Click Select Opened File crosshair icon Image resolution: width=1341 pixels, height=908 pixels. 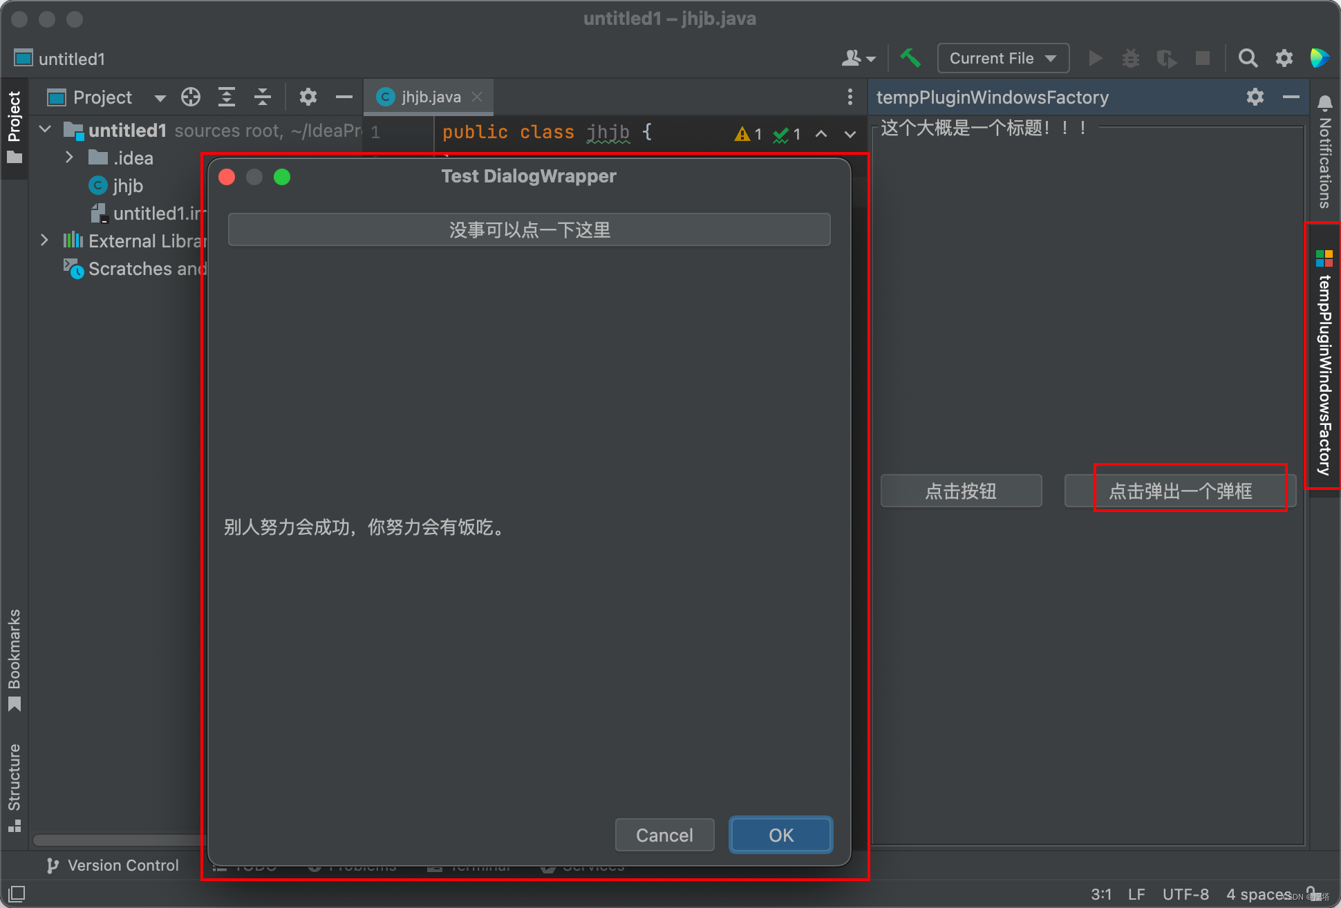(191, 97)
